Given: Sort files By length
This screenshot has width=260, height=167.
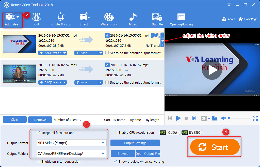Looking at the screenshot, I should click(x=152, y=120).
